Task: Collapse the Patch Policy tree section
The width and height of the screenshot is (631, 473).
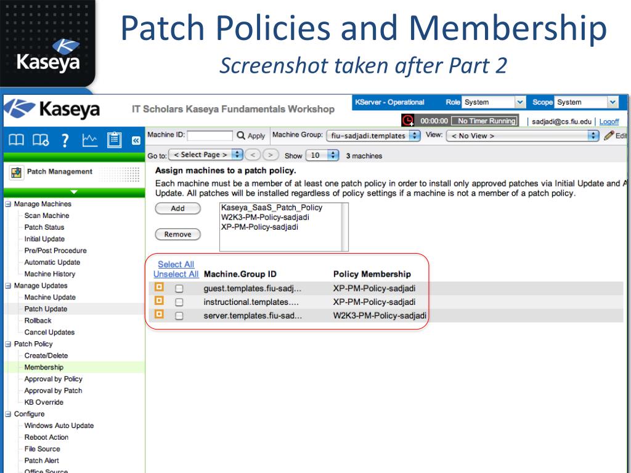Action: 8,344
